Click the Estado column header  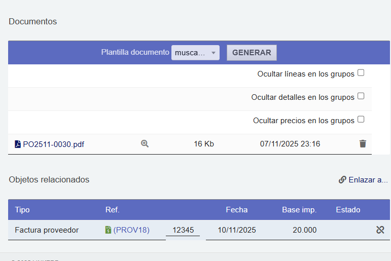348,210
